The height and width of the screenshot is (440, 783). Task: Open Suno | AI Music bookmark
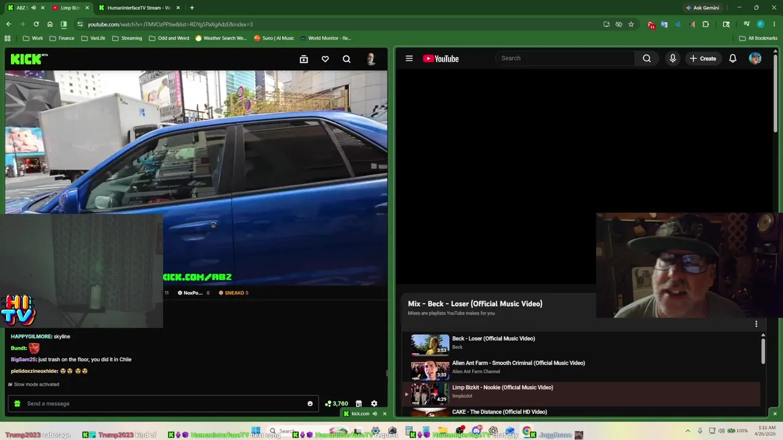point(274,38)
